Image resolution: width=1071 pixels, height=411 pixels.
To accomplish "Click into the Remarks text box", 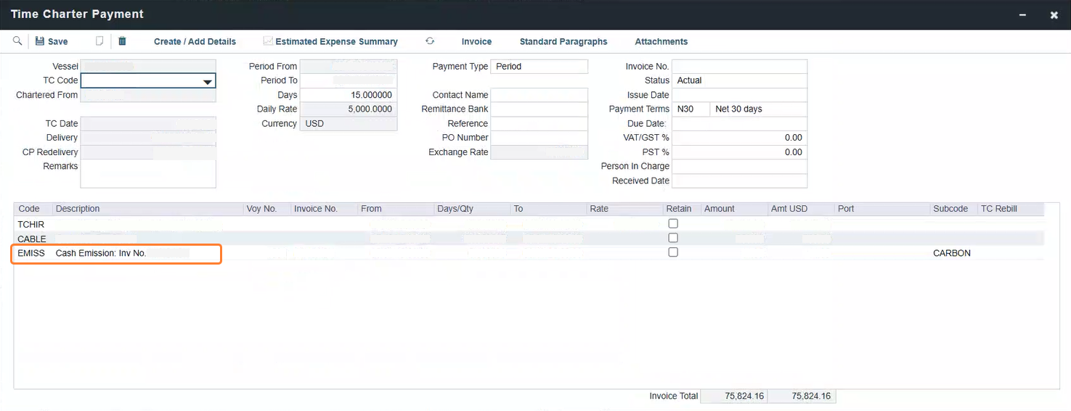I will (148, 174).
